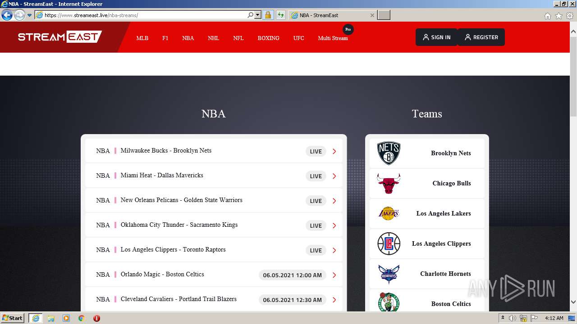This screenshot has width=577, height=324.
Task: Click the REGISTER button
Action: 481,37
